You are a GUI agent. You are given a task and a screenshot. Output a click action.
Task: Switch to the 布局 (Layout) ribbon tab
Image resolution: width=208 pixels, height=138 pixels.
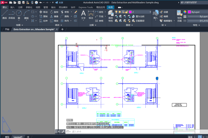click(110, 7)
